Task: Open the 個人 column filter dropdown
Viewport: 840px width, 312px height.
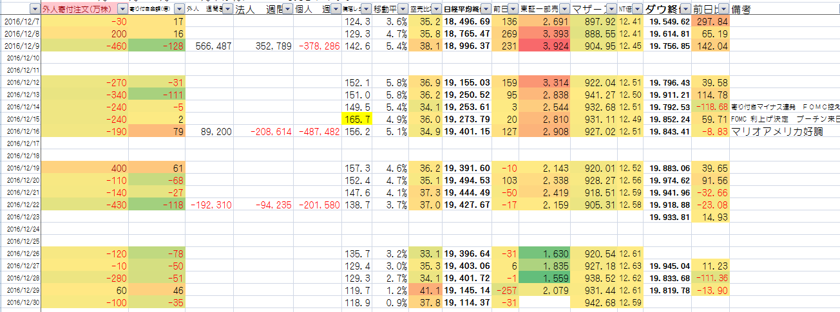Action: (x=334, y=10)
